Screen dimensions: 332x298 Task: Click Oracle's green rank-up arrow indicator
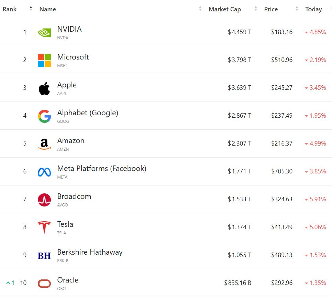point(9,283)
